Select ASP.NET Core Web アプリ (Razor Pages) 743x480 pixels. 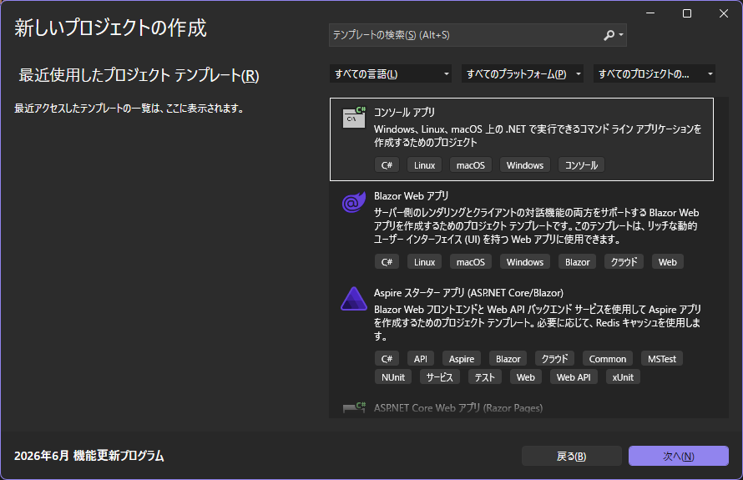458,407
